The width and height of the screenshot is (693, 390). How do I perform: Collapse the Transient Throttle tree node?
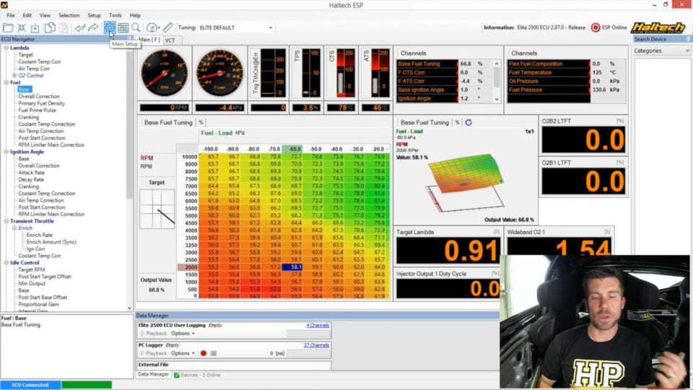[6, 221]
